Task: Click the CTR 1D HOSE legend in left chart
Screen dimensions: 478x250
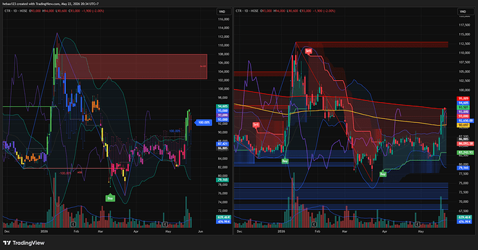Action: point(16,11)
